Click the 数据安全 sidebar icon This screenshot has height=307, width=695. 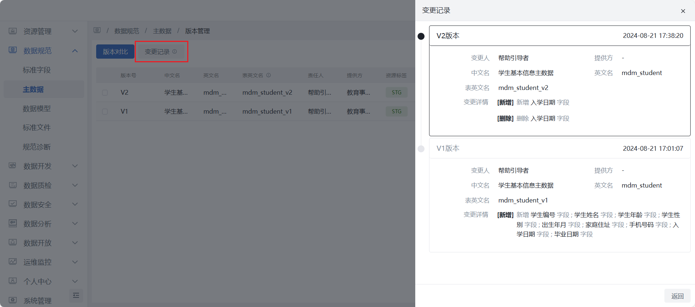click(x=13, y=204)
